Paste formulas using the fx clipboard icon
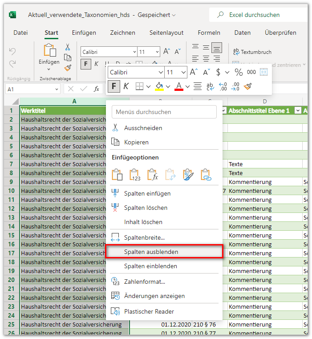This screenshot has height=339, width=312. (x=152, y=175)
